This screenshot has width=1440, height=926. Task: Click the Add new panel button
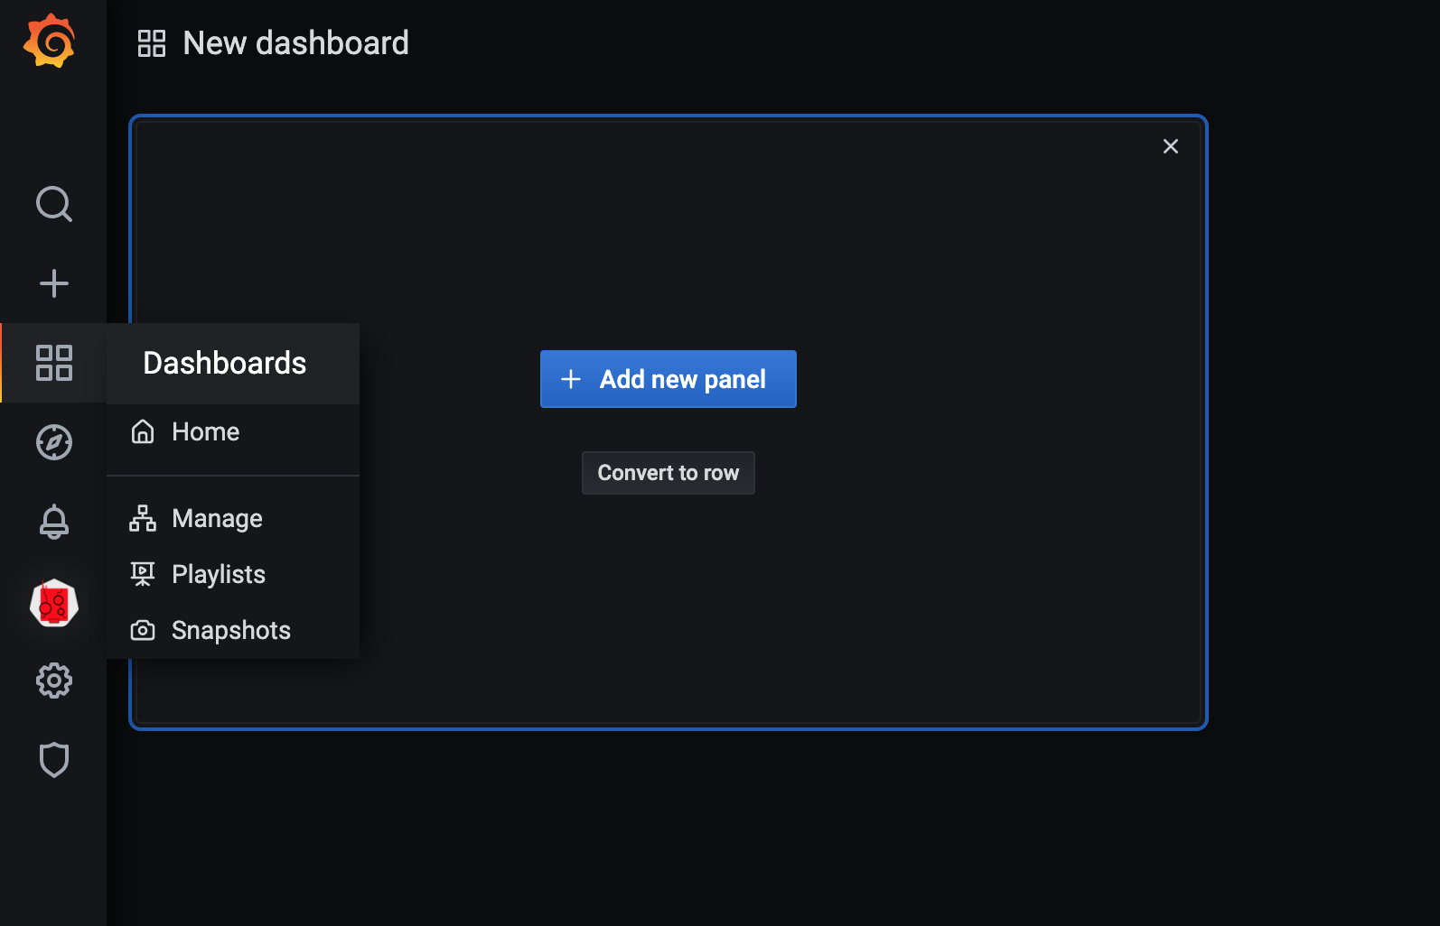point(669,379)
